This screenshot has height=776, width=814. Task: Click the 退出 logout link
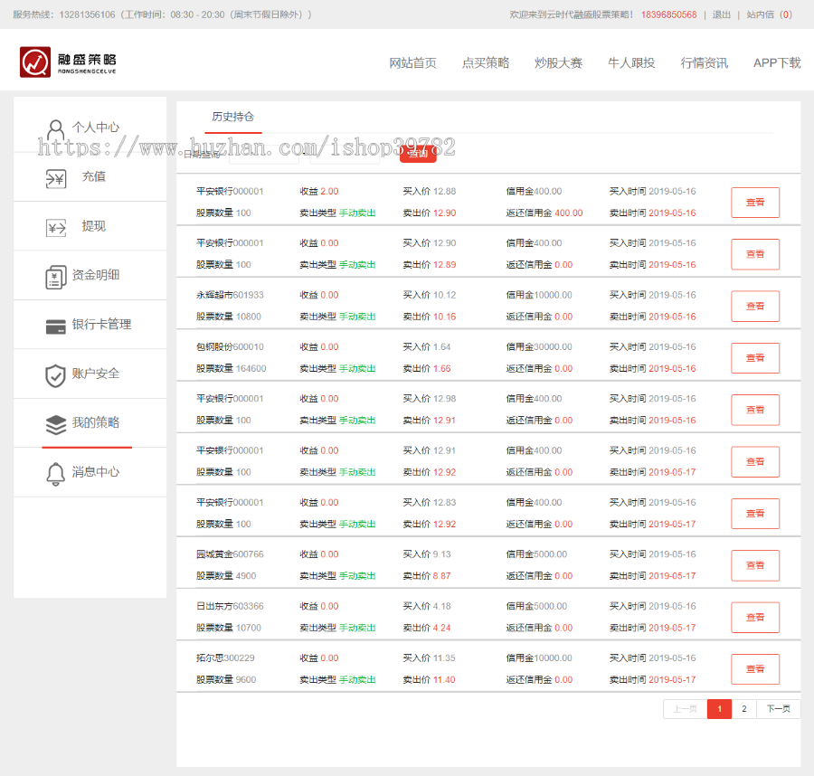click(721, 14)
